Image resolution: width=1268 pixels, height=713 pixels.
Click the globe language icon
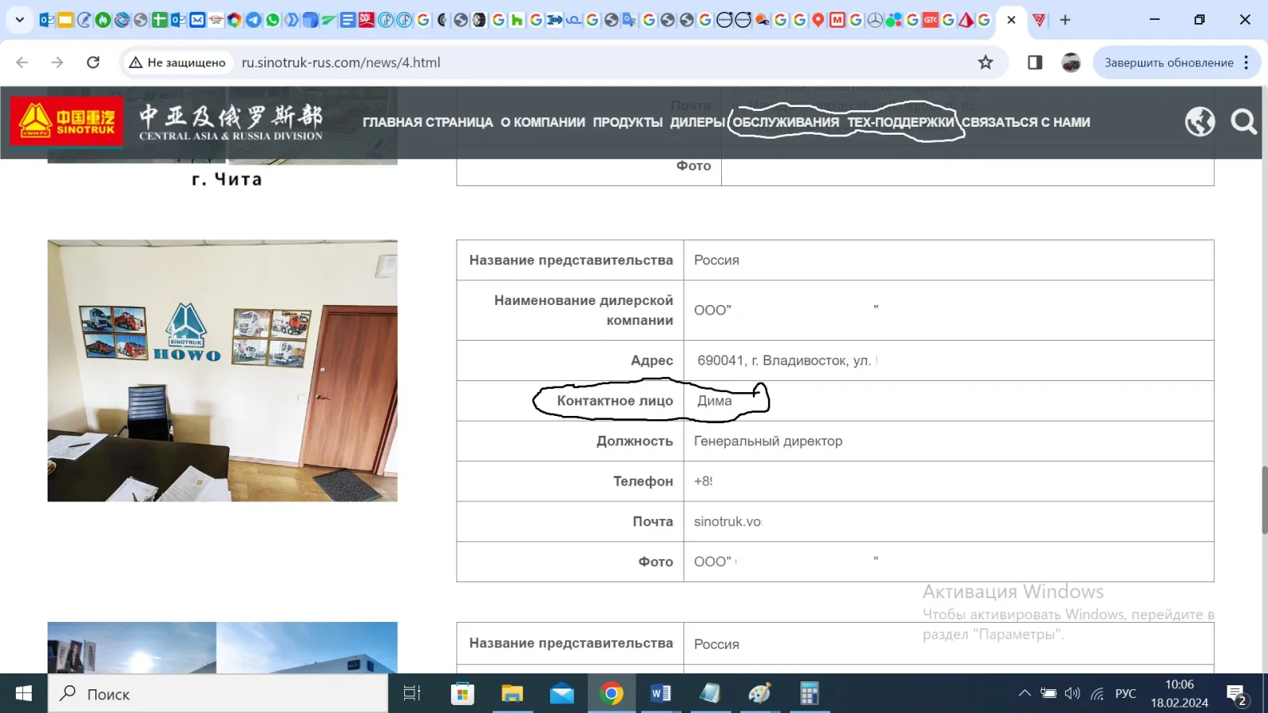point(1200,122)
